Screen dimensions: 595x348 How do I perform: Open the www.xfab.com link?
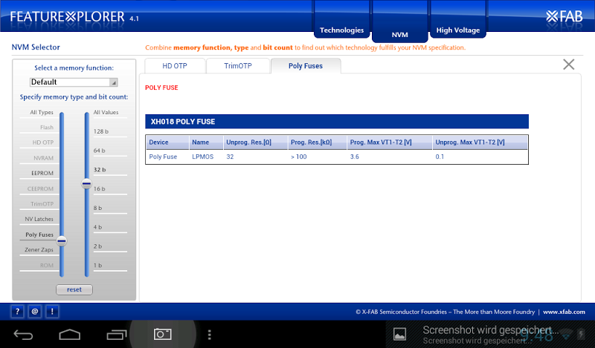click(564, 312)
